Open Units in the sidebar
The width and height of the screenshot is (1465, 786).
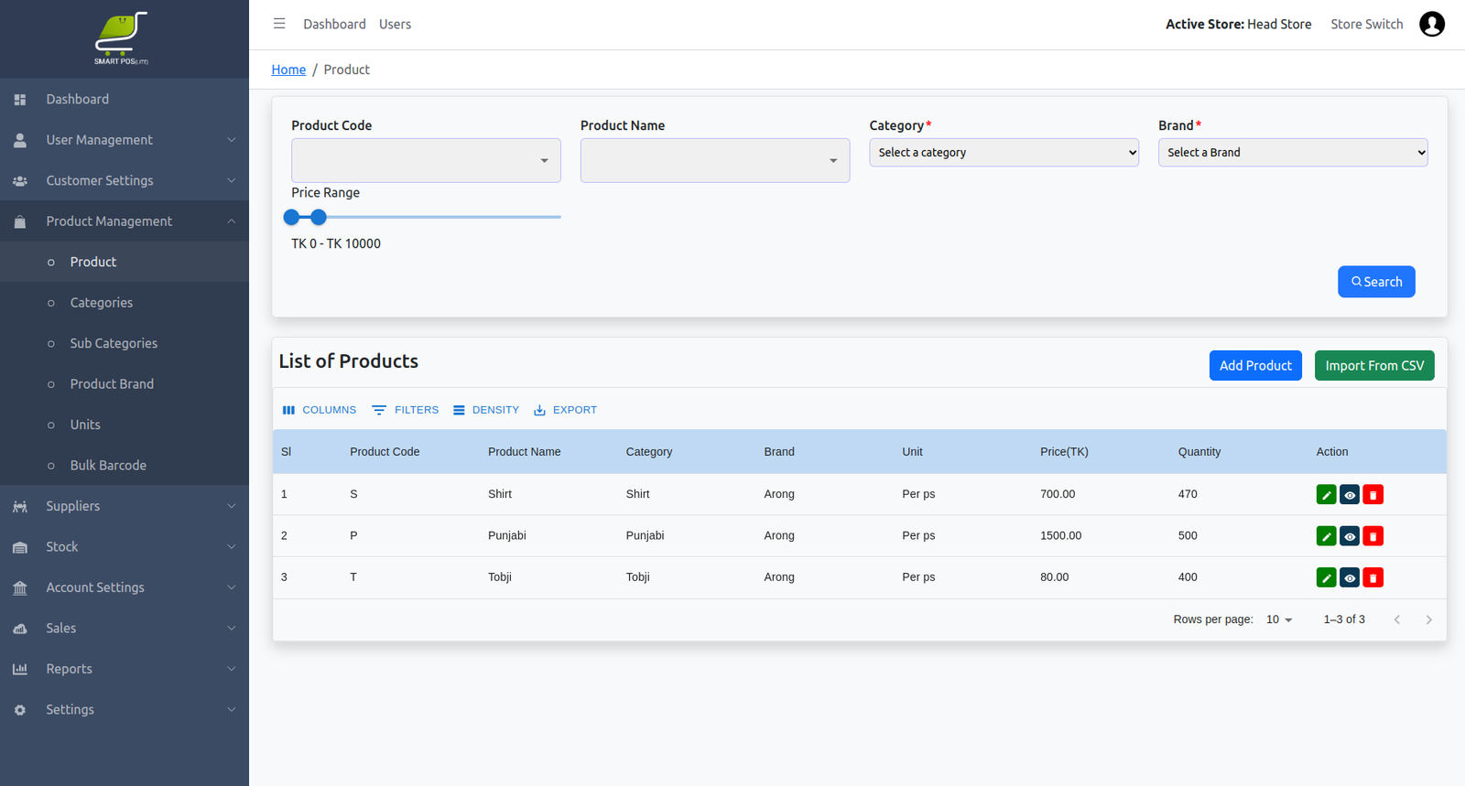point(125,425)
